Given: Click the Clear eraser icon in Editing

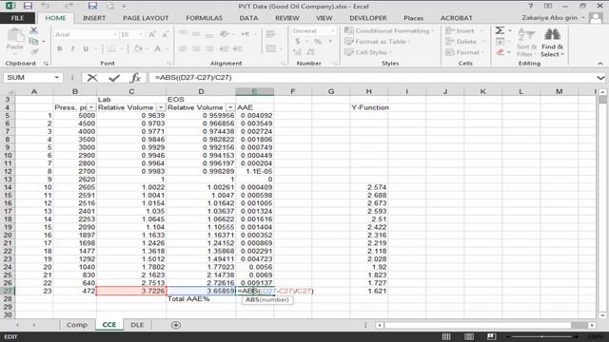Looking at the screenshot, I should pyautogui.click(x=501, y=52).
